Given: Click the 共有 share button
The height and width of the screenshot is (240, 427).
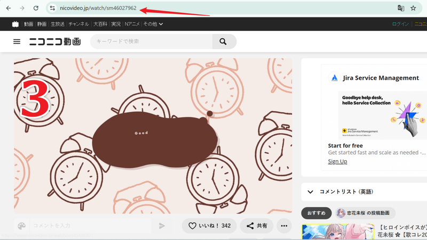Looking at the screenshot, I should pos(257,226).
